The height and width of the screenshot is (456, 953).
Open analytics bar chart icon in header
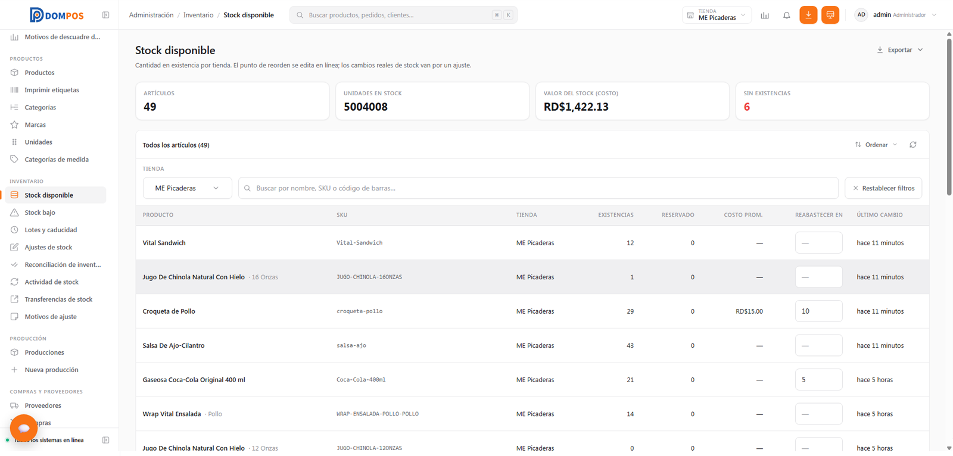(x=765, y=15)
